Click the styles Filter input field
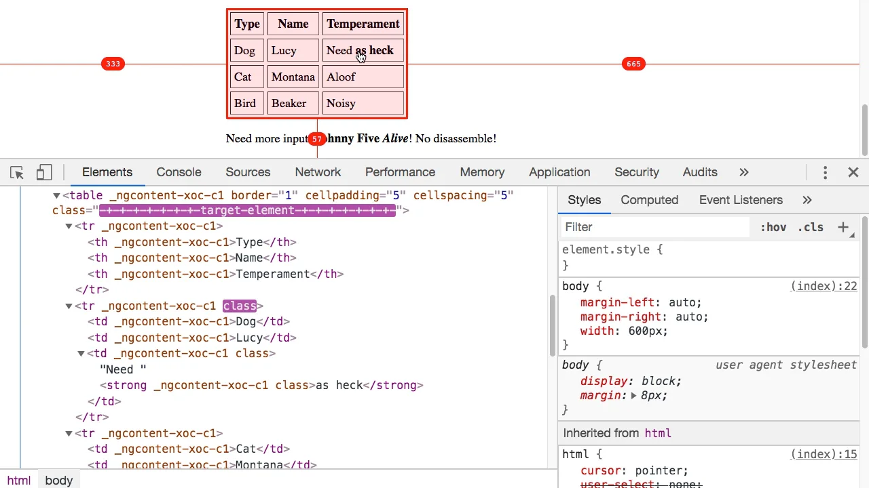The height and width of the screenshot is (488, 869). click(x=655, y=227)
